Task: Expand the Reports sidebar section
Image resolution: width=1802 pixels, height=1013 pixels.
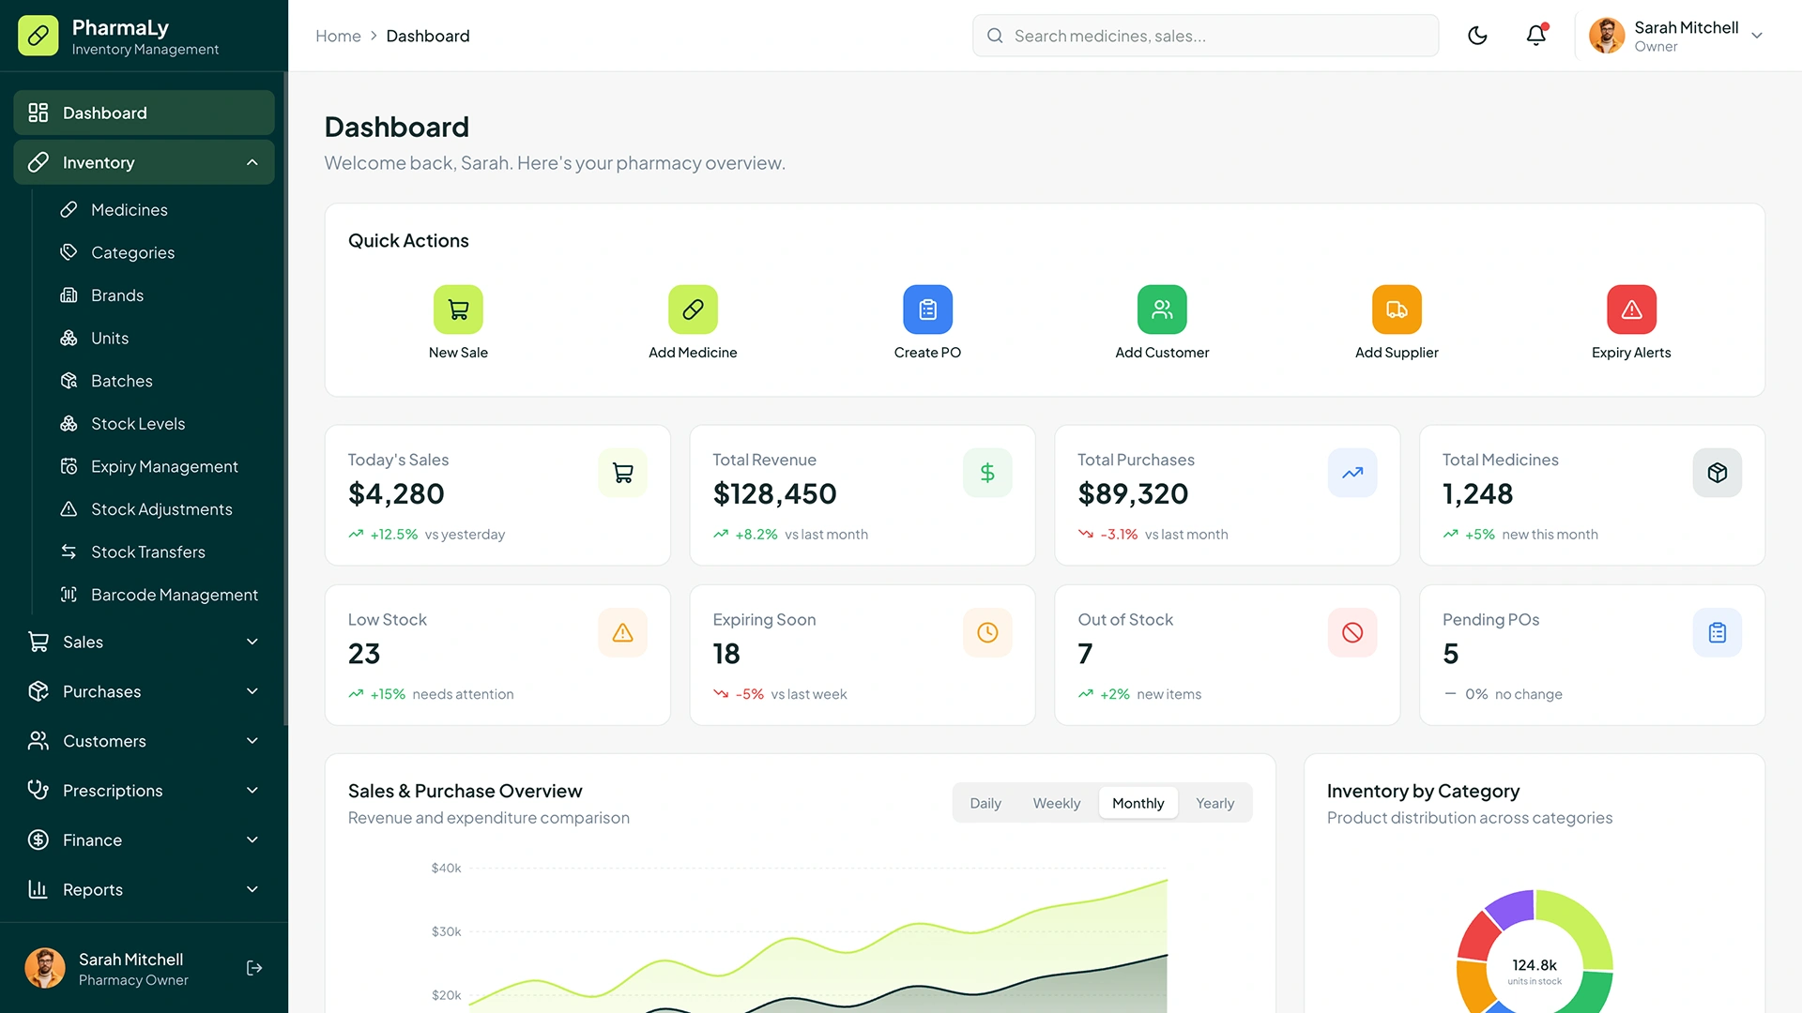Action: 144,889
